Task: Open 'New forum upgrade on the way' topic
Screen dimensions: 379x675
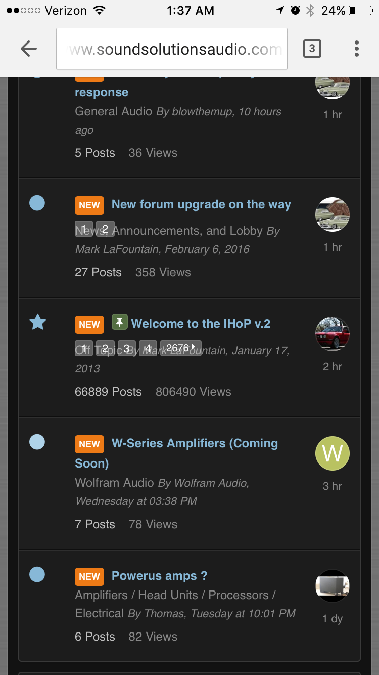Action: (201, 204)
